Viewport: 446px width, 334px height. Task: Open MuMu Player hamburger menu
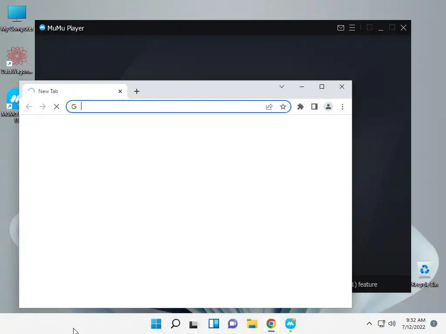click(x=352, y=28)
